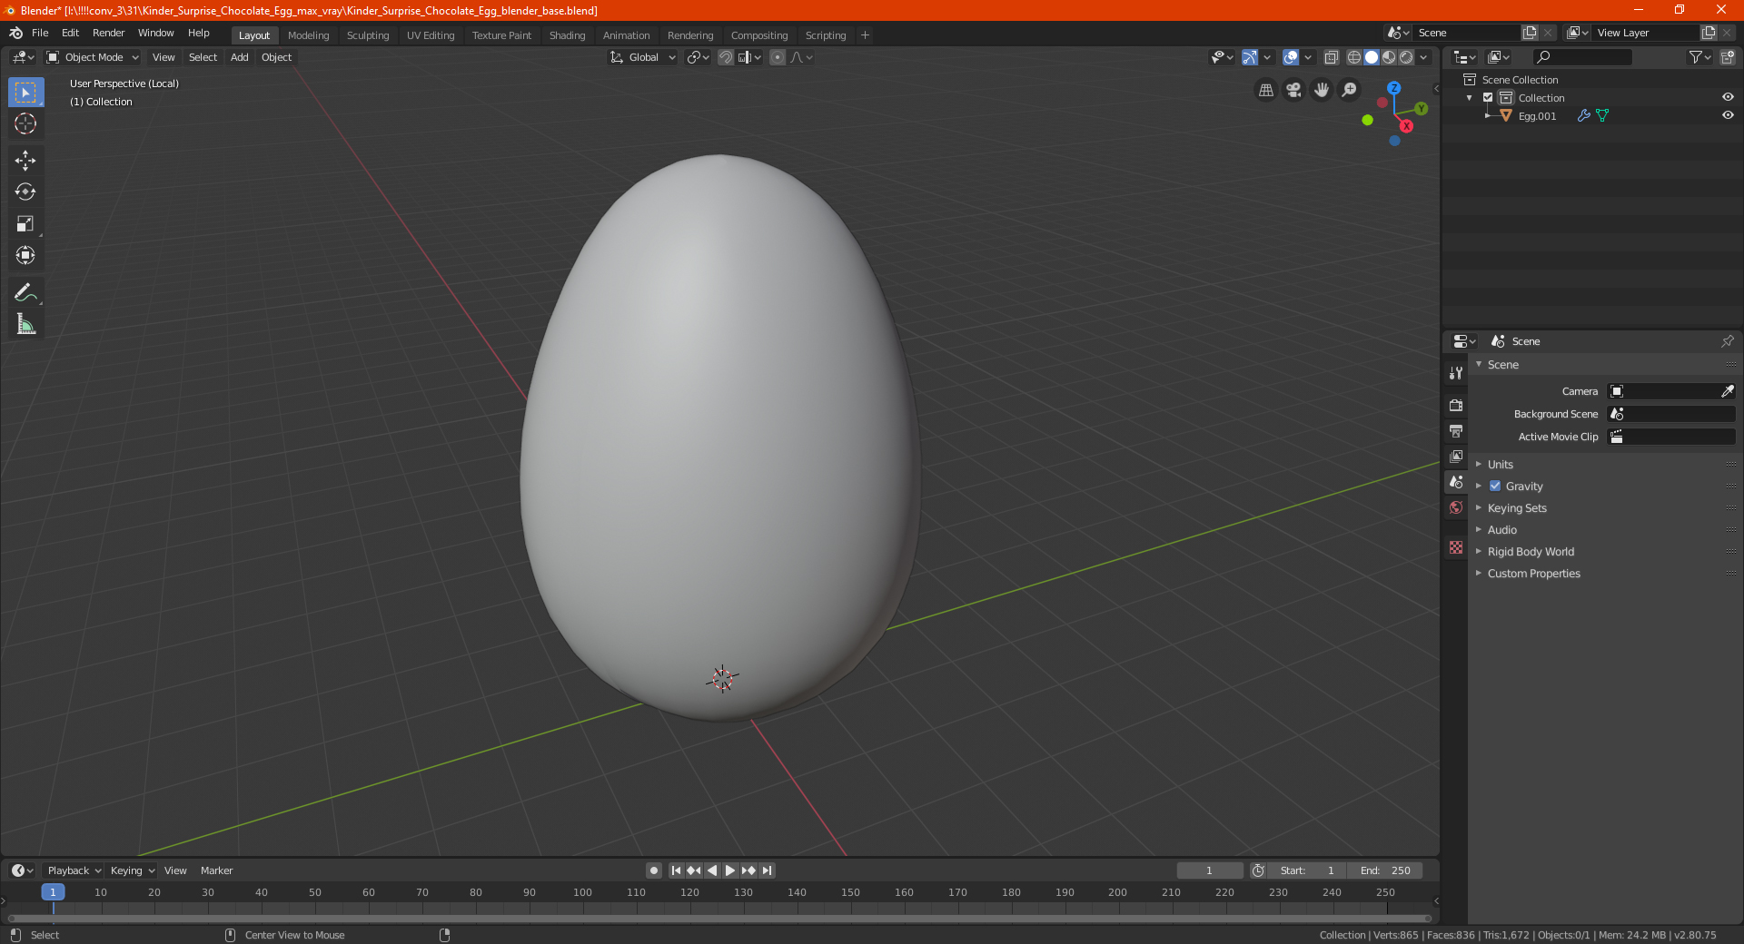Viewport: 1744px width, 944px height.
Task: Switch to material preview shading
Action: point(1389,57)
